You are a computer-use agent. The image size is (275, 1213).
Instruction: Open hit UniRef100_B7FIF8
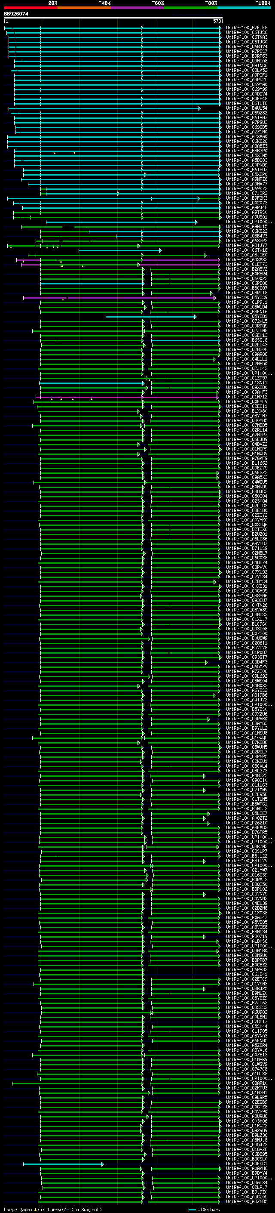coord(247,28)
